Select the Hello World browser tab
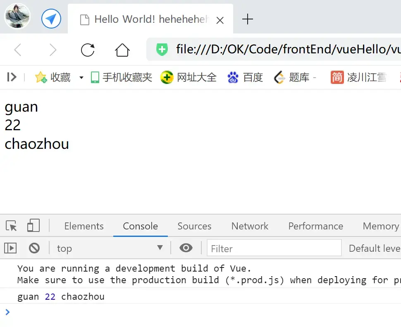Image resolution: width=401 pixels, height=327 pixels. point(150,19)
